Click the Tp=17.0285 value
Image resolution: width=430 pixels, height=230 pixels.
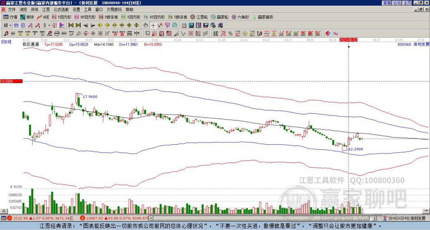pos(53,44)
